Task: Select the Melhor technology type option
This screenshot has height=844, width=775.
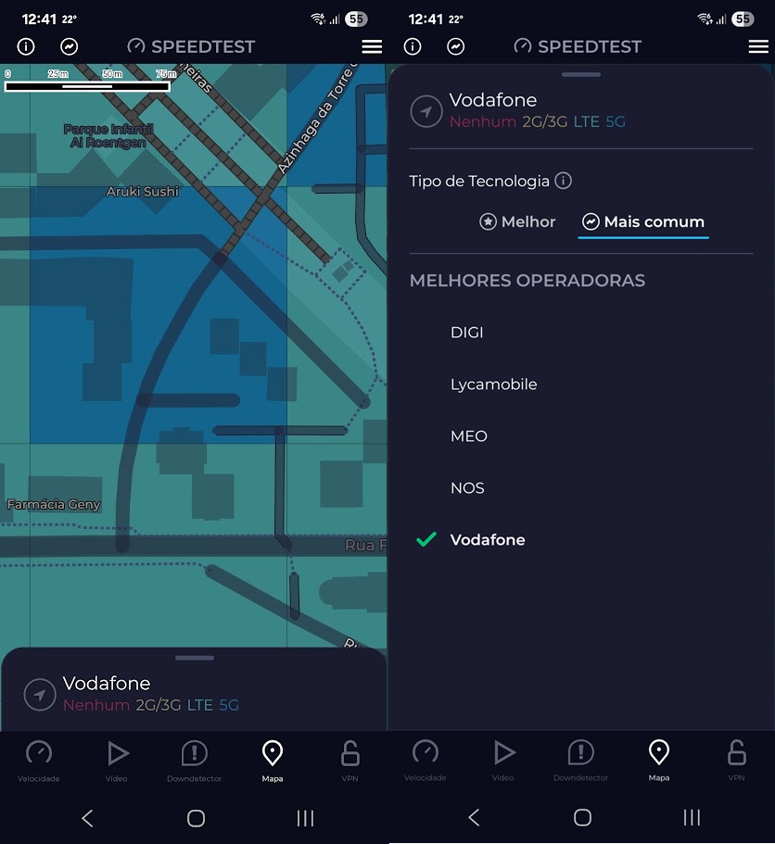Action: [x=517, y=222]
